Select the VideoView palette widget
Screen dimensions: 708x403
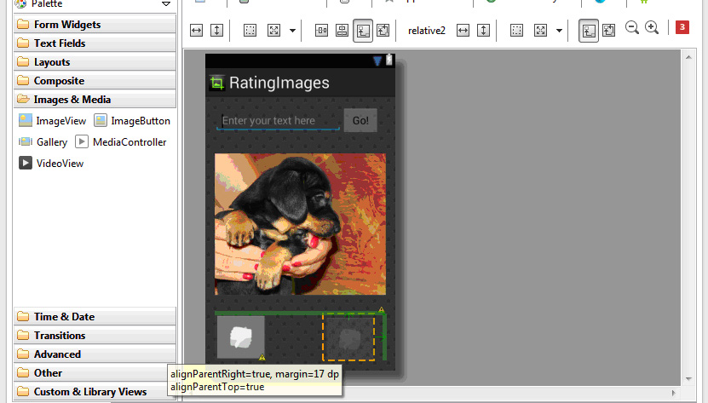tap(51, 163)
